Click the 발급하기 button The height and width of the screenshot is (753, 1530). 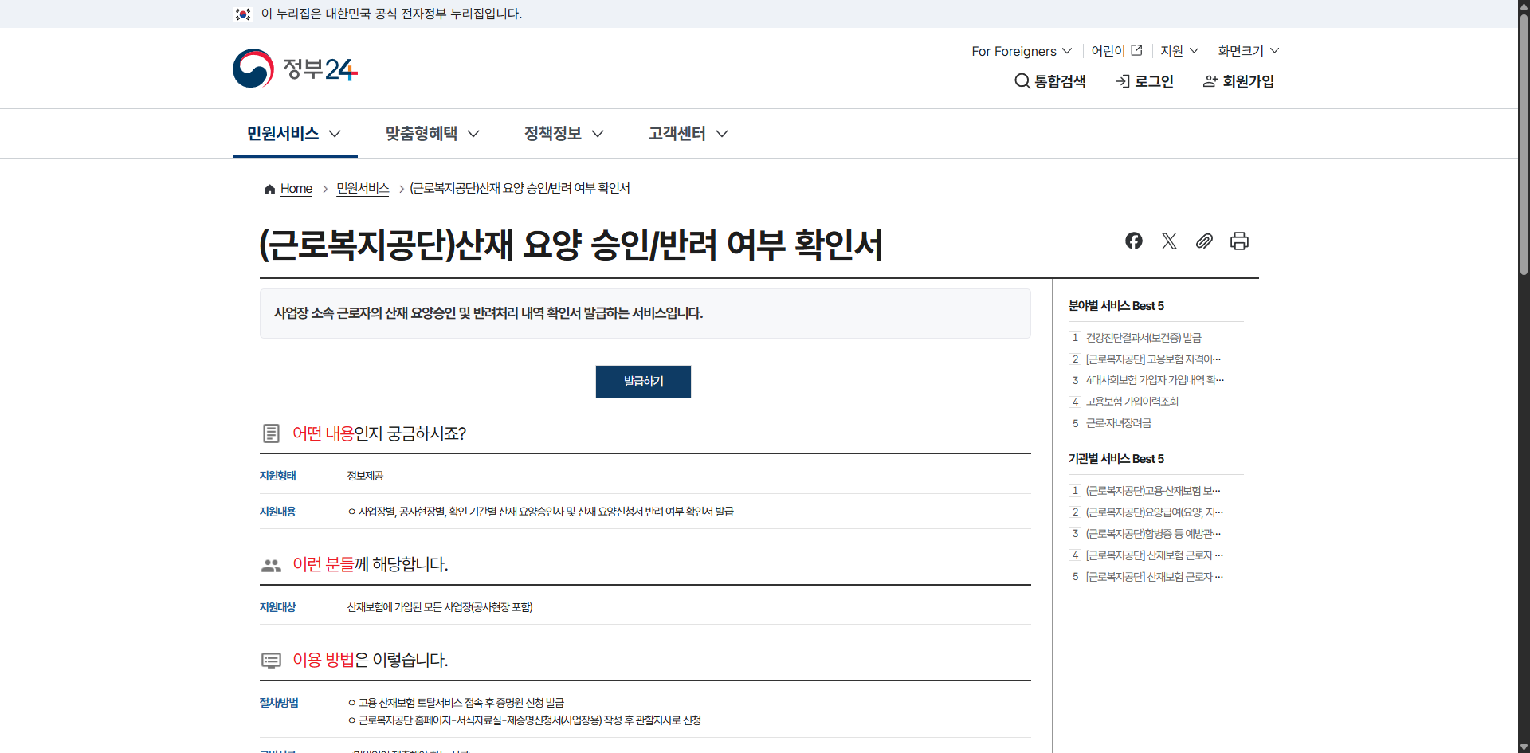point(643,381)
